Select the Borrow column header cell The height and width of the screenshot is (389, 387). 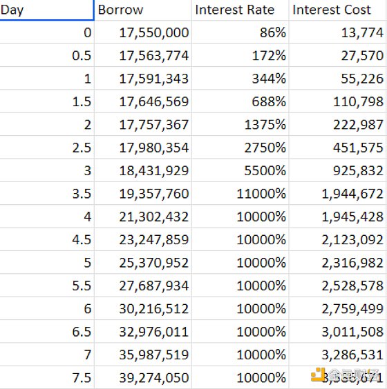pyautogui.click(x=142, y=10)
